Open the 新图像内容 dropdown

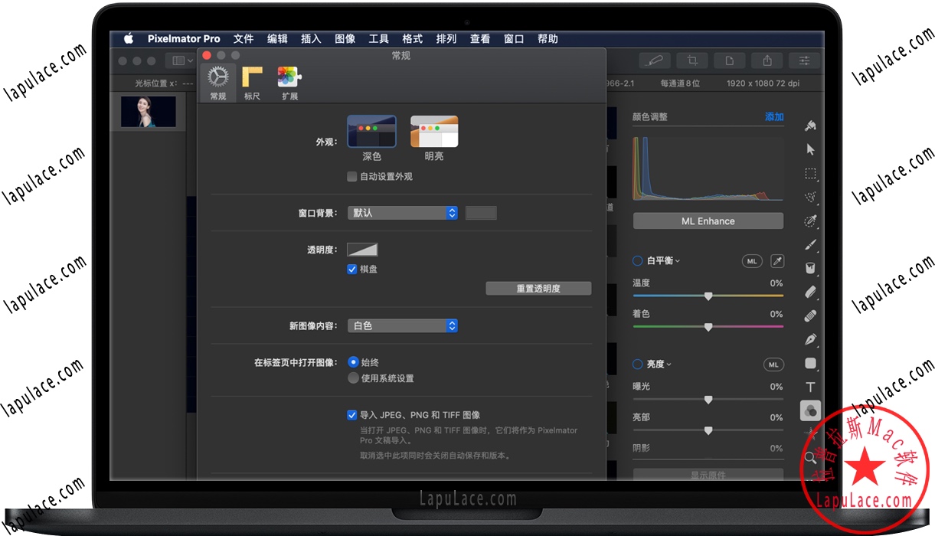(x=403, y=325)
